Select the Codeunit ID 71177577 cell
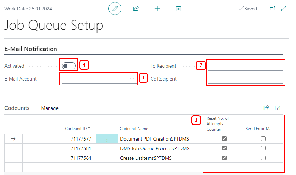 [x=59, y=139]
